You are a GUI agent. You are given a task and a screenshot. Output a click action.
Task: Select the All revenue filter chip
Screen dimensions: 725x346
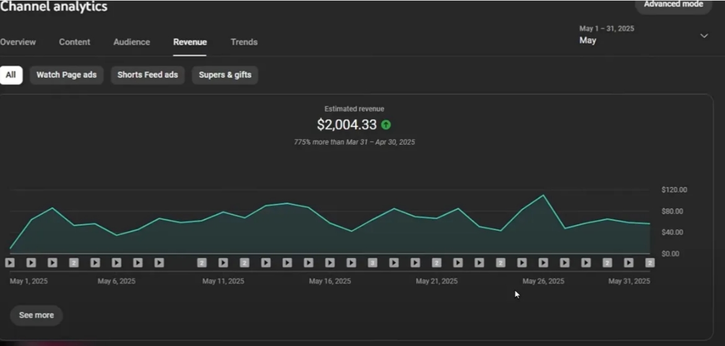[11, 75]
